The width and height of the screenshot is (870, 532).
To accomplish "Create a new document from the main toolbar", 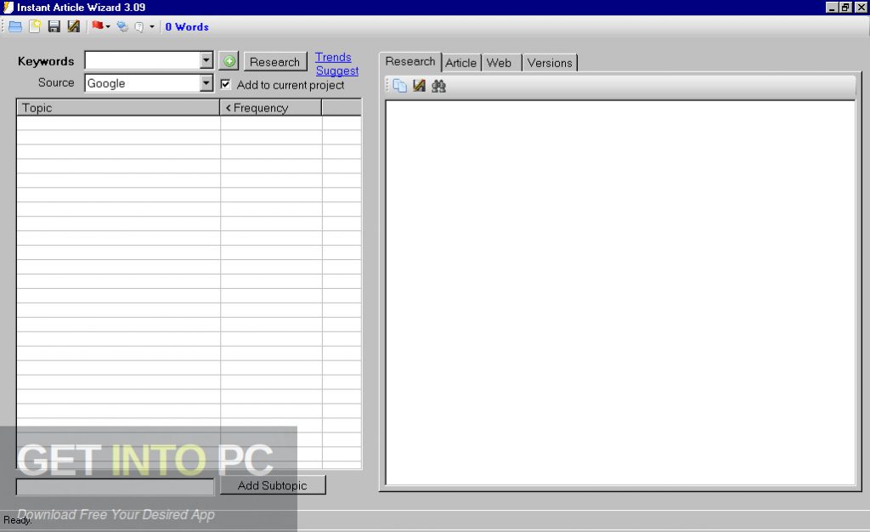I will [35, 26].
